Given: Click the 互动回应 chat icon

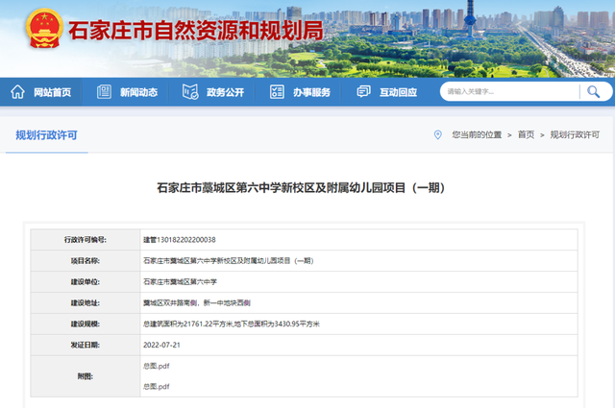Looking at the screenshot, I should coord(363,92).
